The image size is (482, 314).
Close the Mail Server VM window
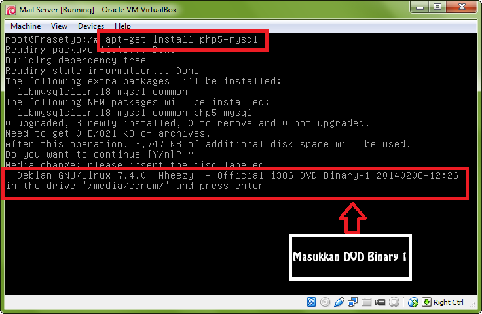pos(462,7)
